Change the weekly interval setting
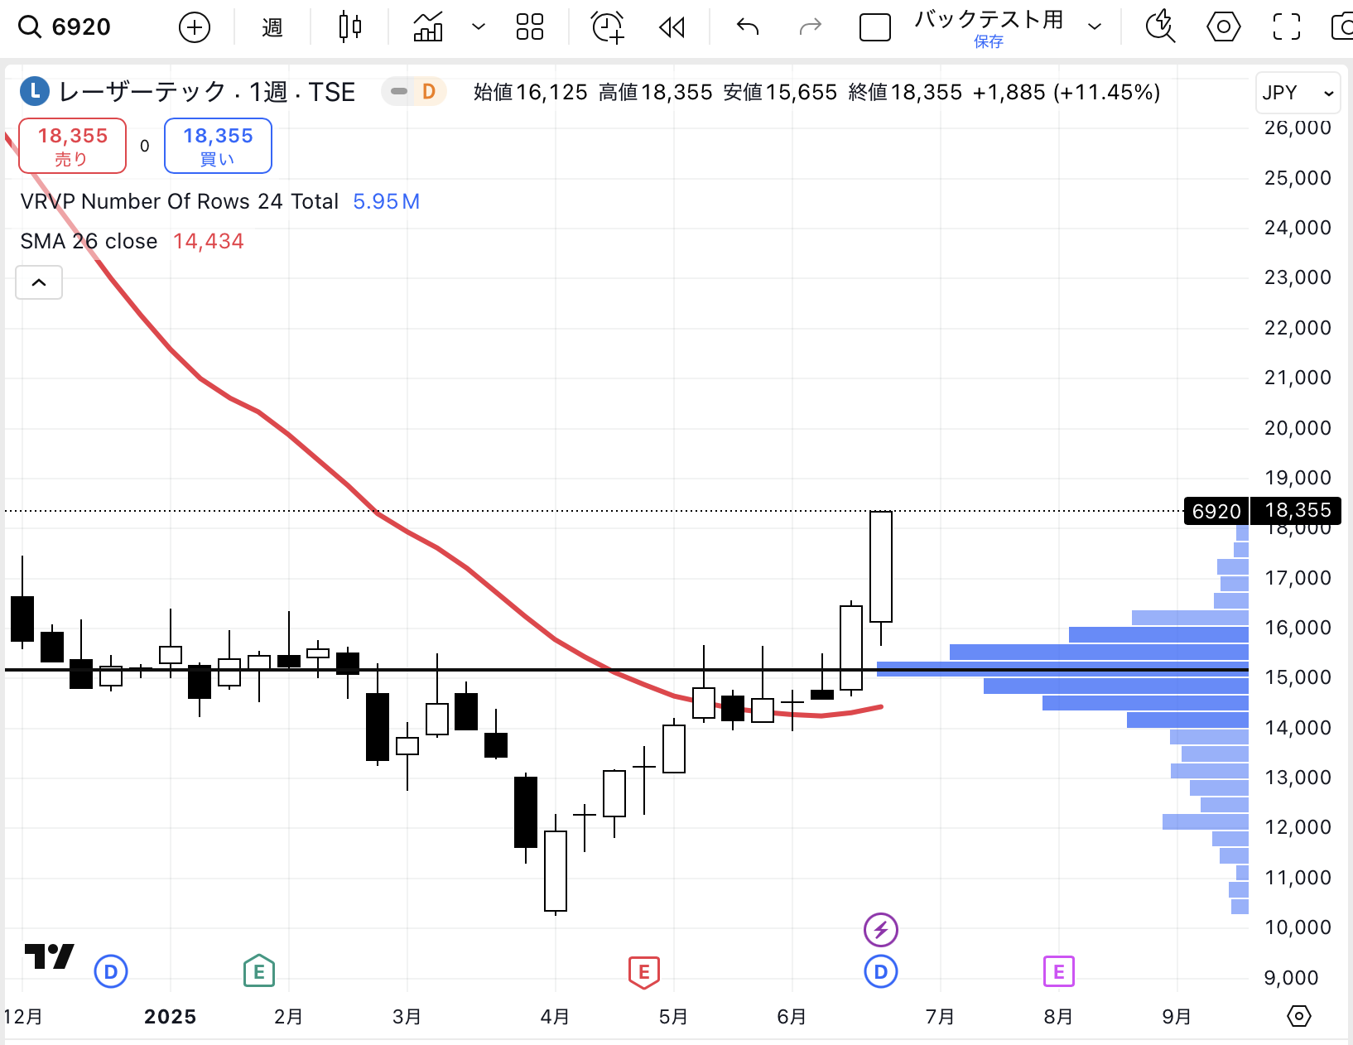The width and height of the screenshot is (1353, 1045). coord(272,27)
